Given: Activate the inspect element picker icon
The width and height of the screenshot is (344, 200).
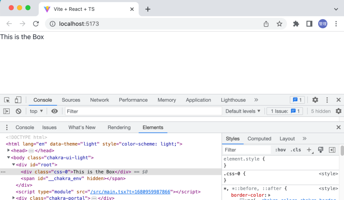Looking at the screenshot, I should [7, 100].
